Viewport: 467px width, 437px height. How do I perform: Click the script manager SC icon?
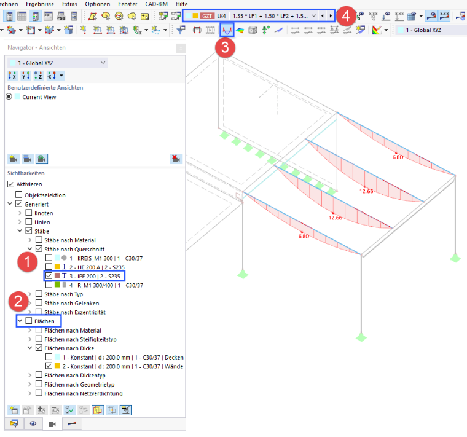coord(61,16)
